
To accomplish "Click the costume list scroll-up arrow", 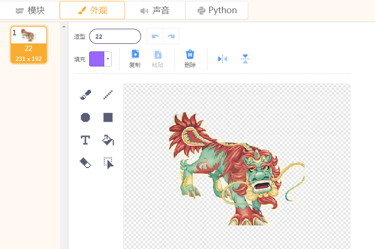I will (x=64, y=26).
